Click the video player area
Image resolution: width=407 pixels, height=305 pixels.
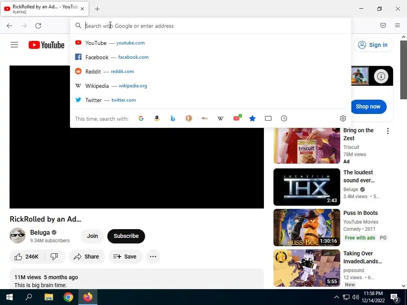click(x=137, y=168)
